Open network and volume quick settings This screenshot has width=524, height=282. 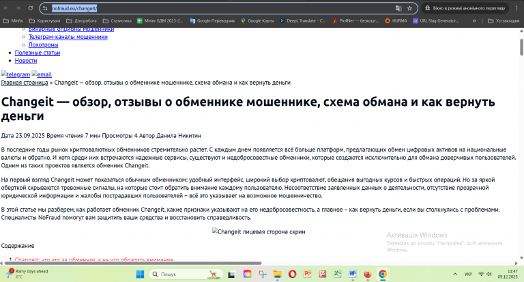coord(485,274)
